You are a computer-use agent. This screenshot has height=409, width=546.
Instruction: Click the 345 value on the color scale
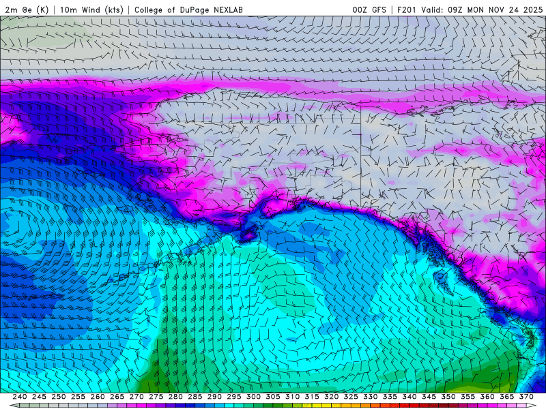[429, 397]
